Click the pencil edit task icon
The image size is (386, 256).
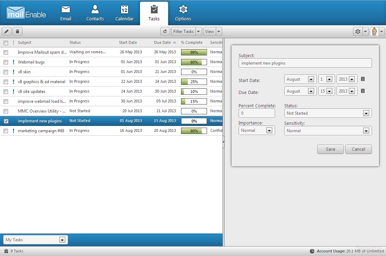(x=6, y=32)
